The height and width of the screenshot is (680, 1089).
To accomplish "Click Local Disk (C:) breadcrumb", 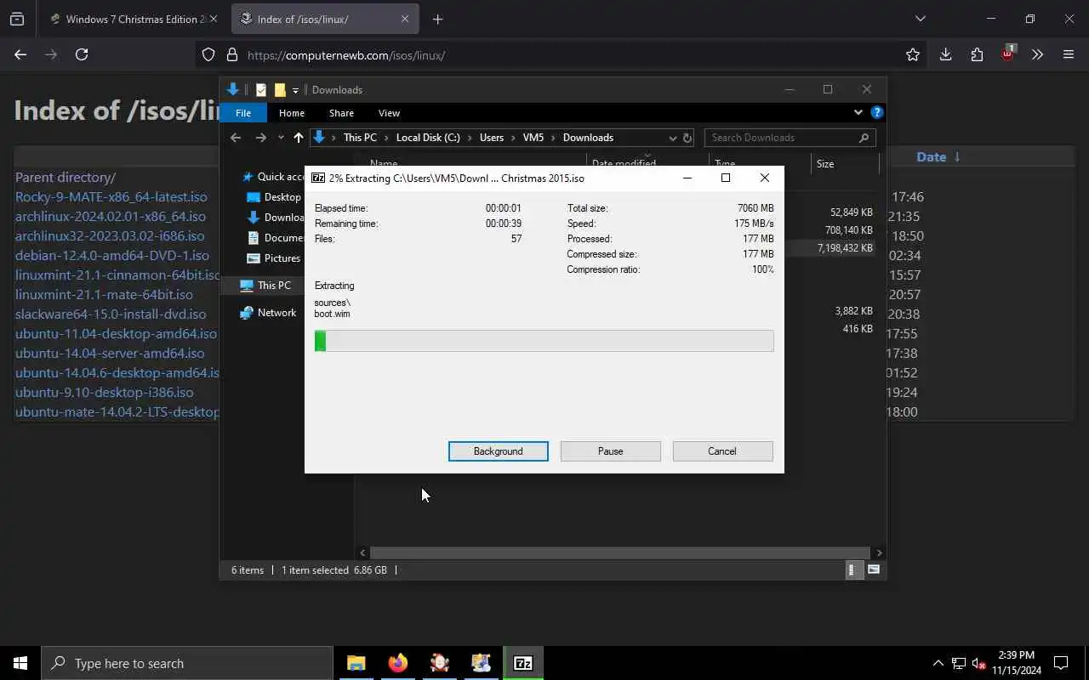I will tap(428, 138).
